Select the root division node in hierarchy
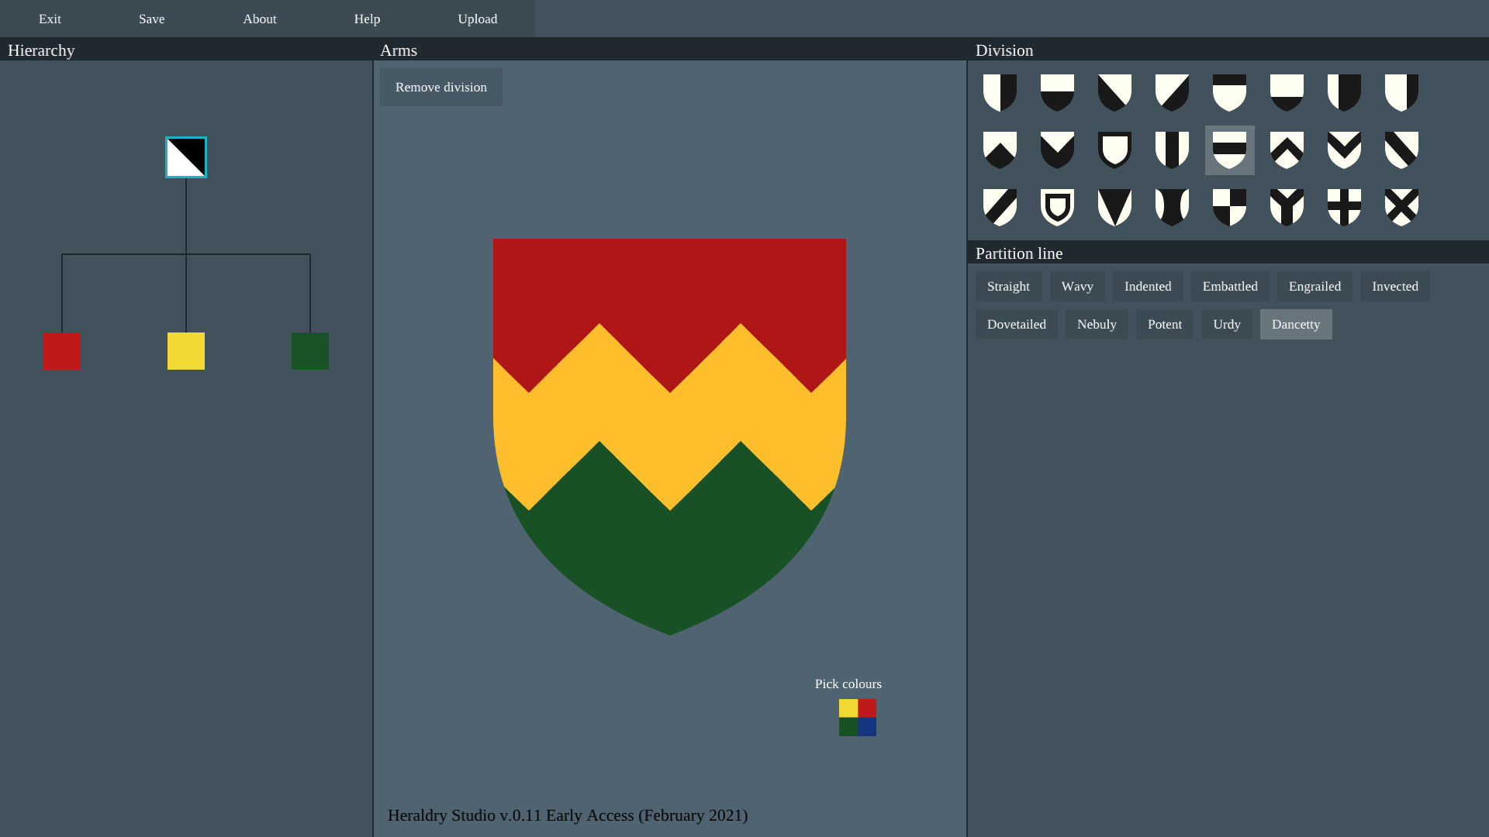The image size is (1489, 837). [x=186, y=157]
